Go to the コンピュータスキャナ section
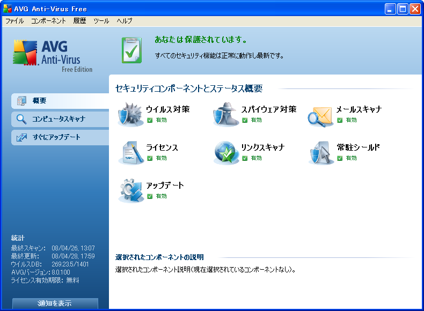The height and width of the screenshot is (311, 424). click(x=60, y=119)
